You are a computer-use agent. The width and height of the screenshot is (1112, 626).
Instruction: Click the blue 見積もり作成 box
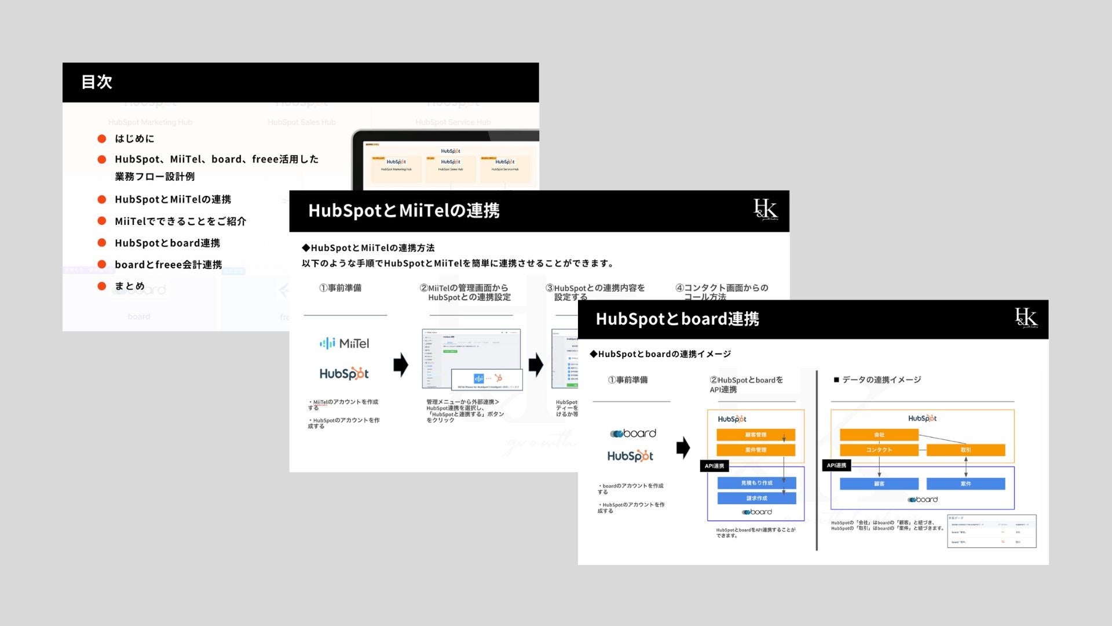[x=756, y=483]
